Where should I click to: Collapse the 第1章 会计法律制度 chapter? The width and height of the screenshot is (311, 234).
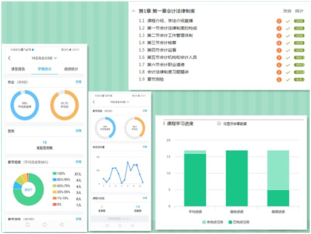[134, 11]
